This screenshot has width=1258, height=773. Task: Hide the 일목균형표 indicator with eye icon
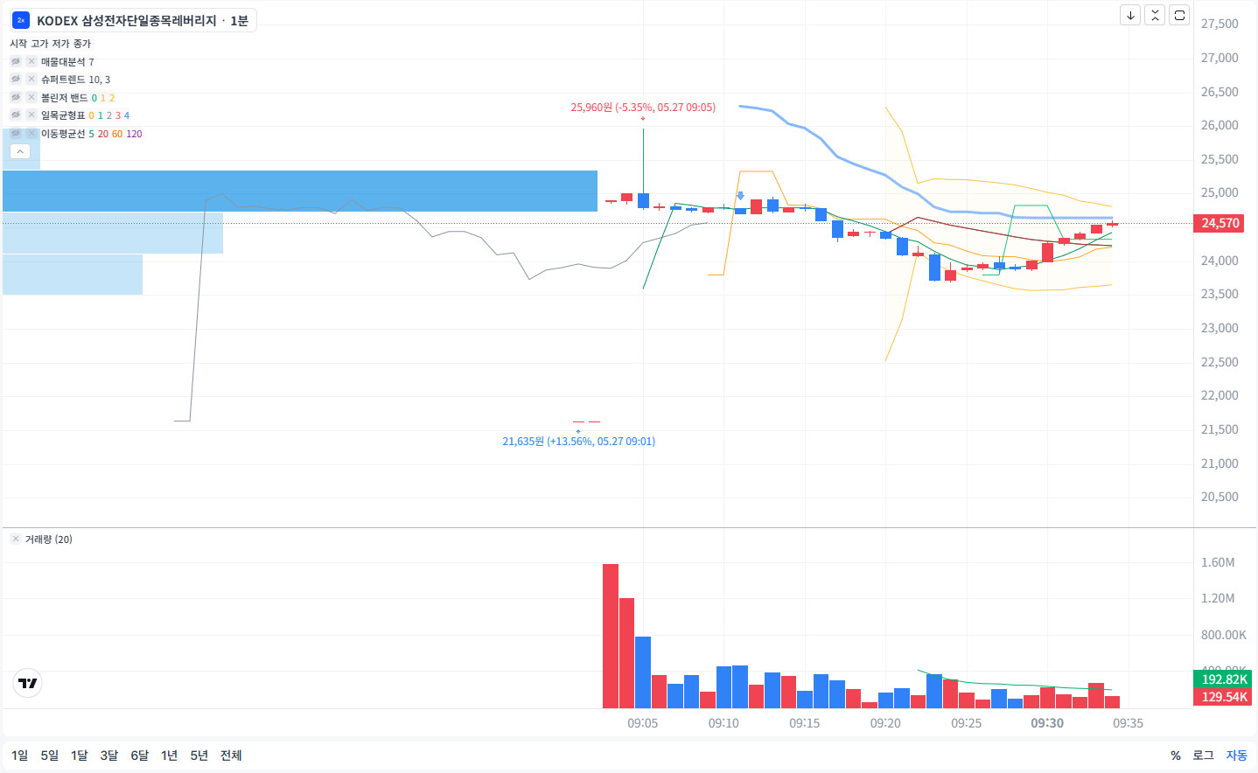[16, 115]
